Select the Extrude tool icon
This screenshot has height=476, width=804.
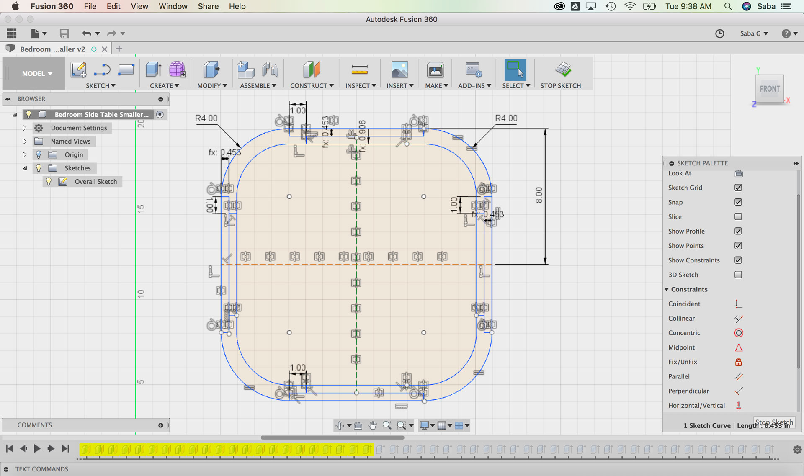tap(153, 70)
